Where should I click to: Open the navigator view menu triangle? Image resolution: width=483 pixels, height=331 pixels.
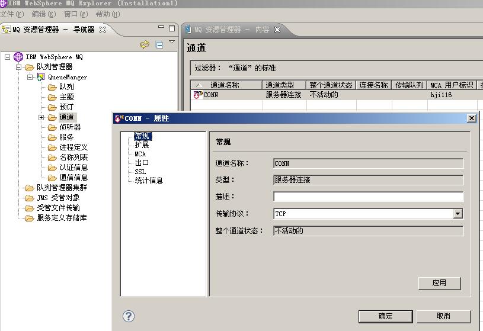click(172, 41)
